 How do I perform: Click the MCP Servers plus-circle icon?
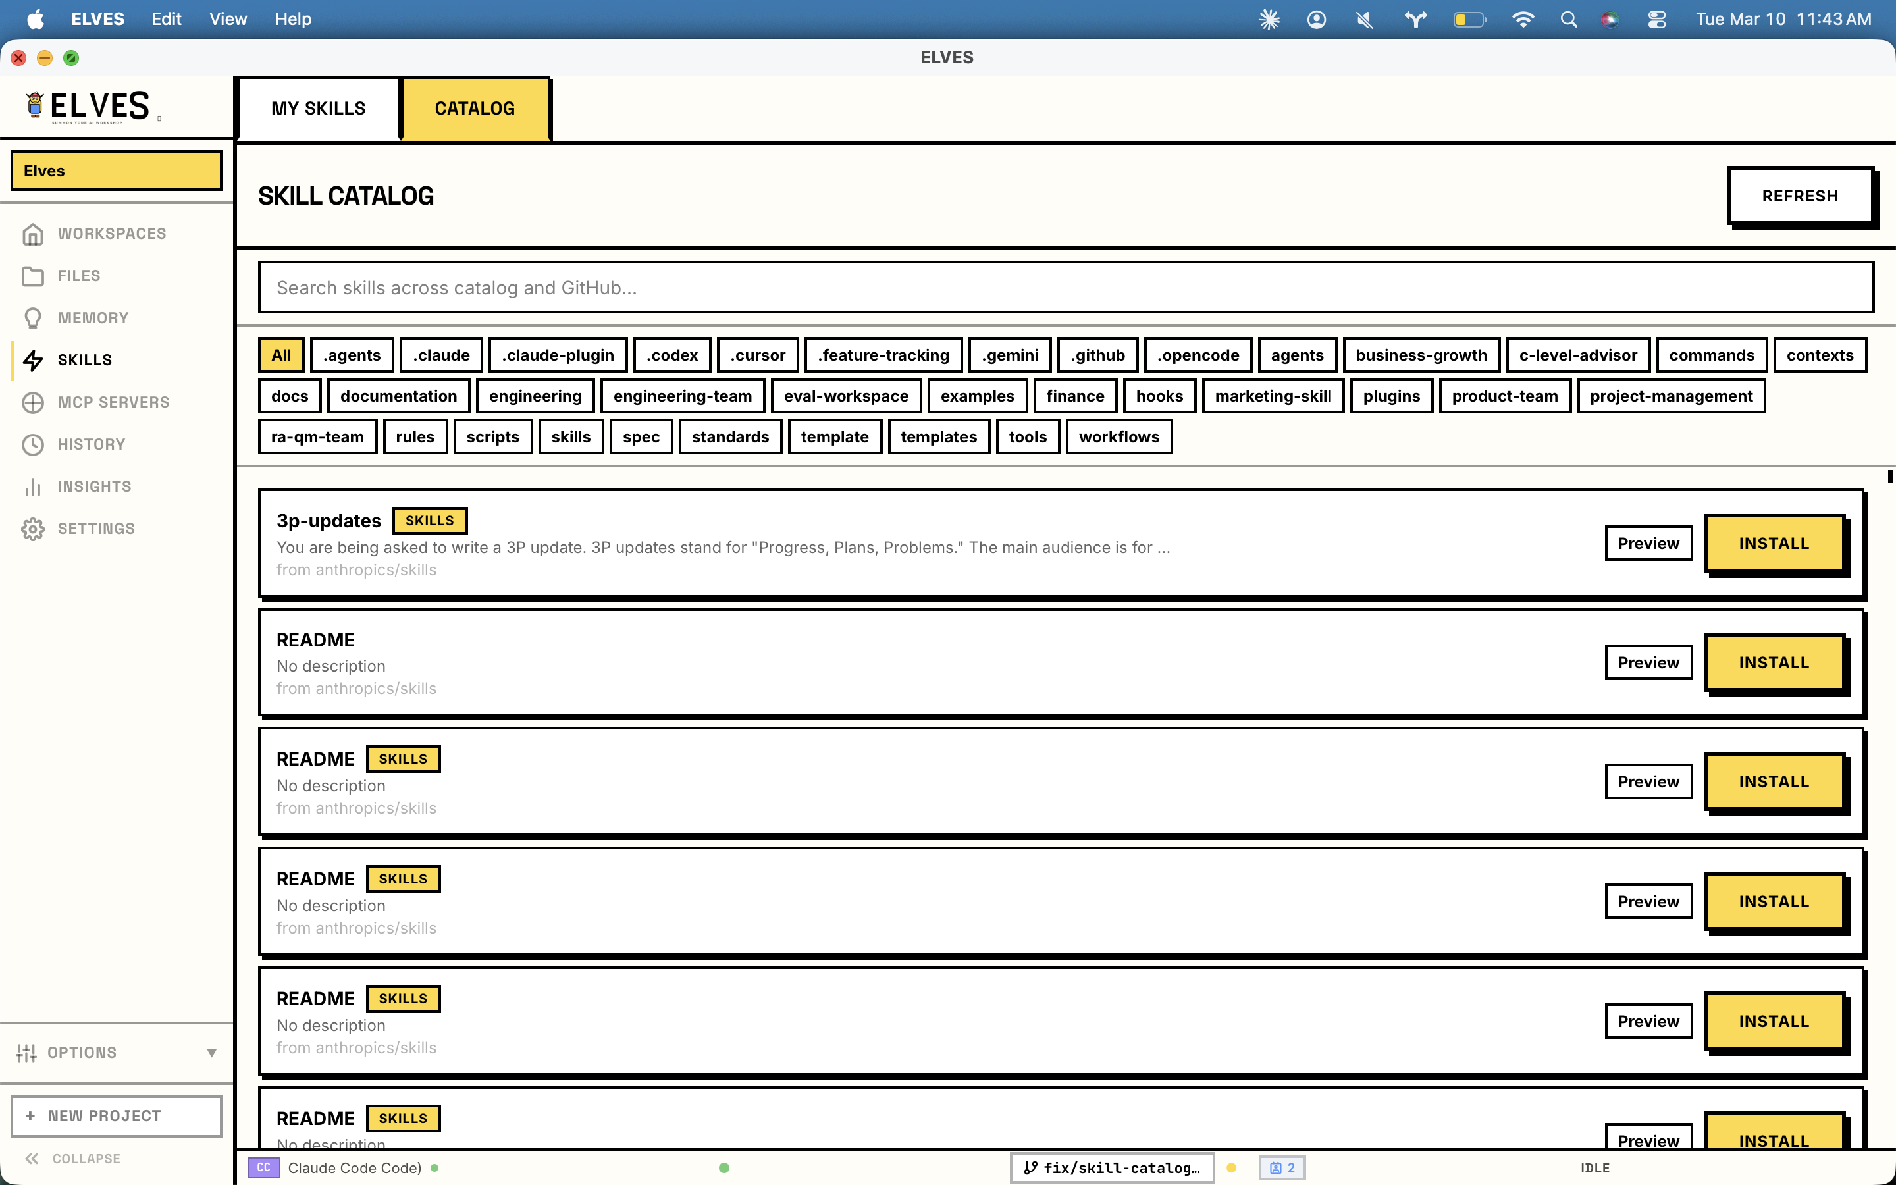coord(32,402)
